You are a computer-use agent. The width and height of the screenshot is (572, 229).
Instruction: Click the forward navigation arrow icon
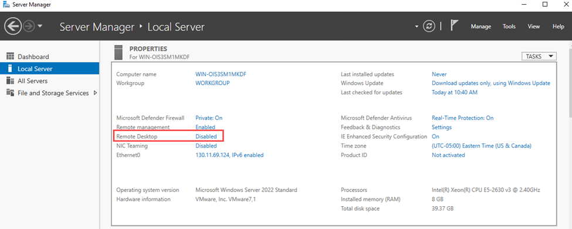tap(29, 26)
